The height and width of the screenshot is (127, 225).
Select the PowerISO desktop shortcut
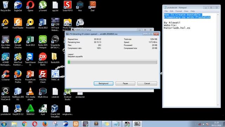30,24
